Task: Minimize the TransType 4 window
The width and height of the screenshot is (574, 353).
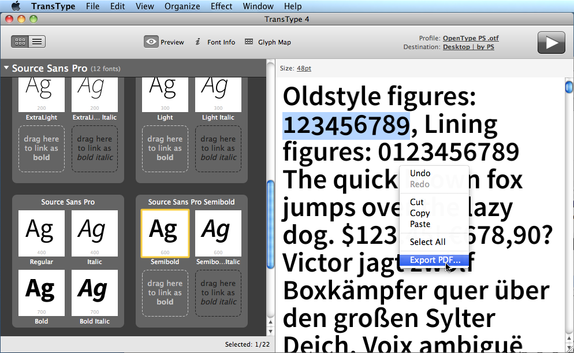Action: (x=21, y=18)
